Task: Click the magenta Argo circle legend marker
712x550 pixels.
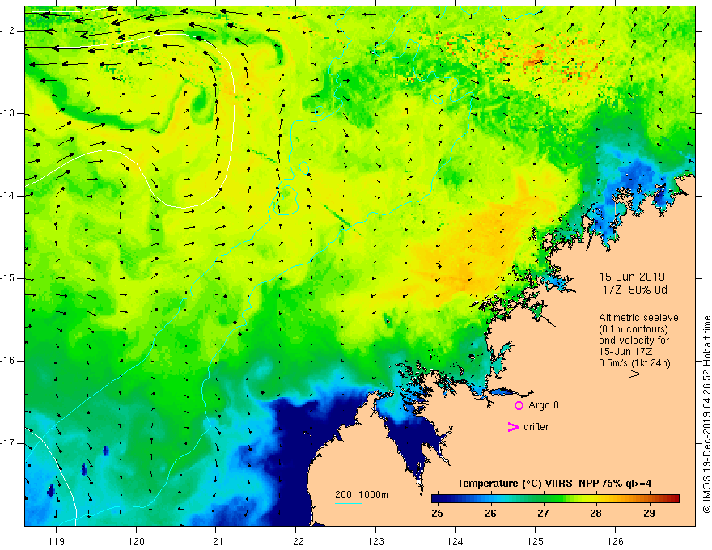Action: point(519,406)
